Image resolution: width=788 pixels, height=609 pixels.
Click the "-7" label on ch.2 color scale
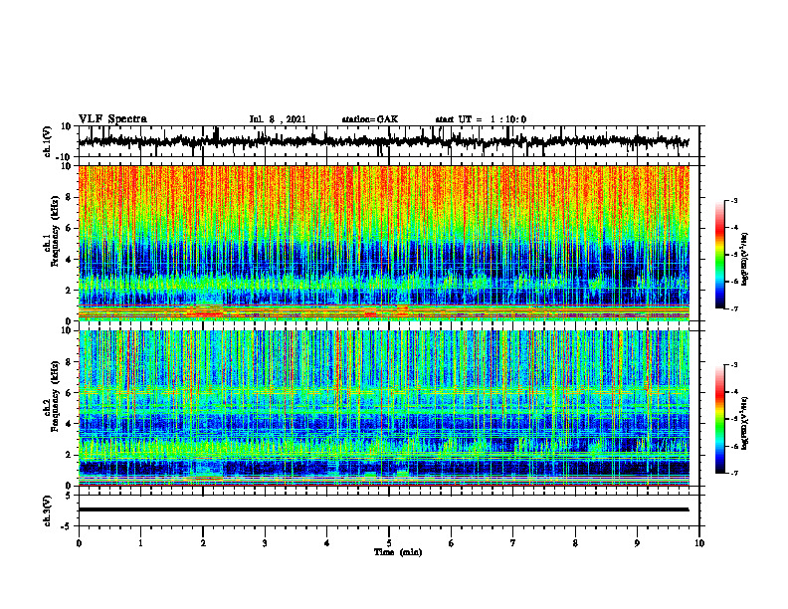coord(733,474)
